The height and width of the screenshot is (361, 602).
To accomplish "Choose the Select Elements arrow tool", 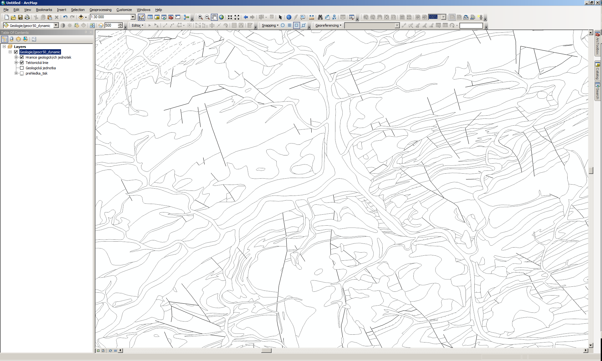I will 280,17.
